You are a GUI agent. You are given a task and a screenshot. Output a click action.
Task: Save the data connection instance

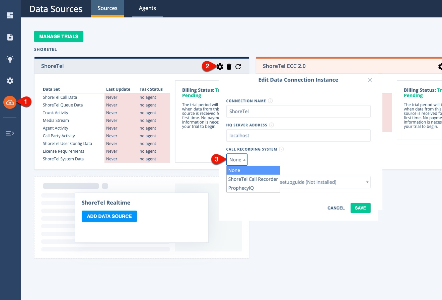(360, 208)
